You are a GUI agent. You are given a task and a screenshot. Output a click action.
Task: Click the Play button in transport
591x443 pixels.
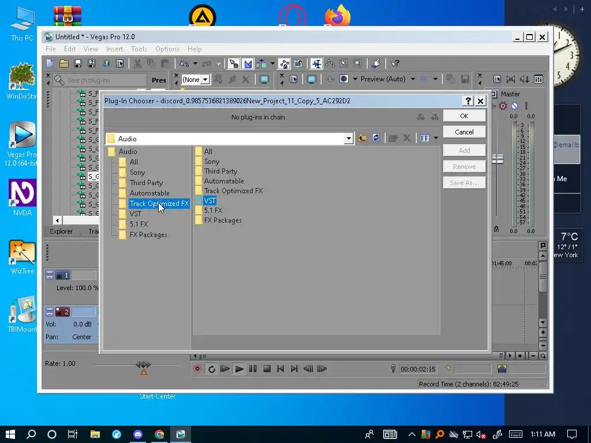point(239,369)
